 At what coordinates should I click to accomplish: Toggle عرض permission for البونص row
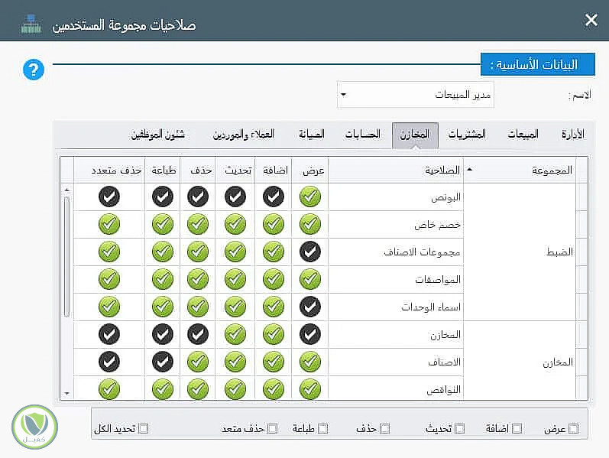(x=310, y=197)
